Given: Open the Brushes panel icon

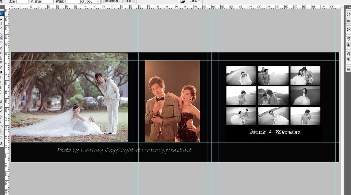Looking at the screenshot, I should pos(348,39).
